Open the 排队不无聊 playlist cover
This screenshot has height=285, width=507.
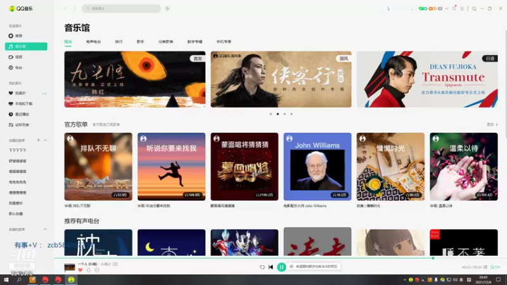click(98, 167)
